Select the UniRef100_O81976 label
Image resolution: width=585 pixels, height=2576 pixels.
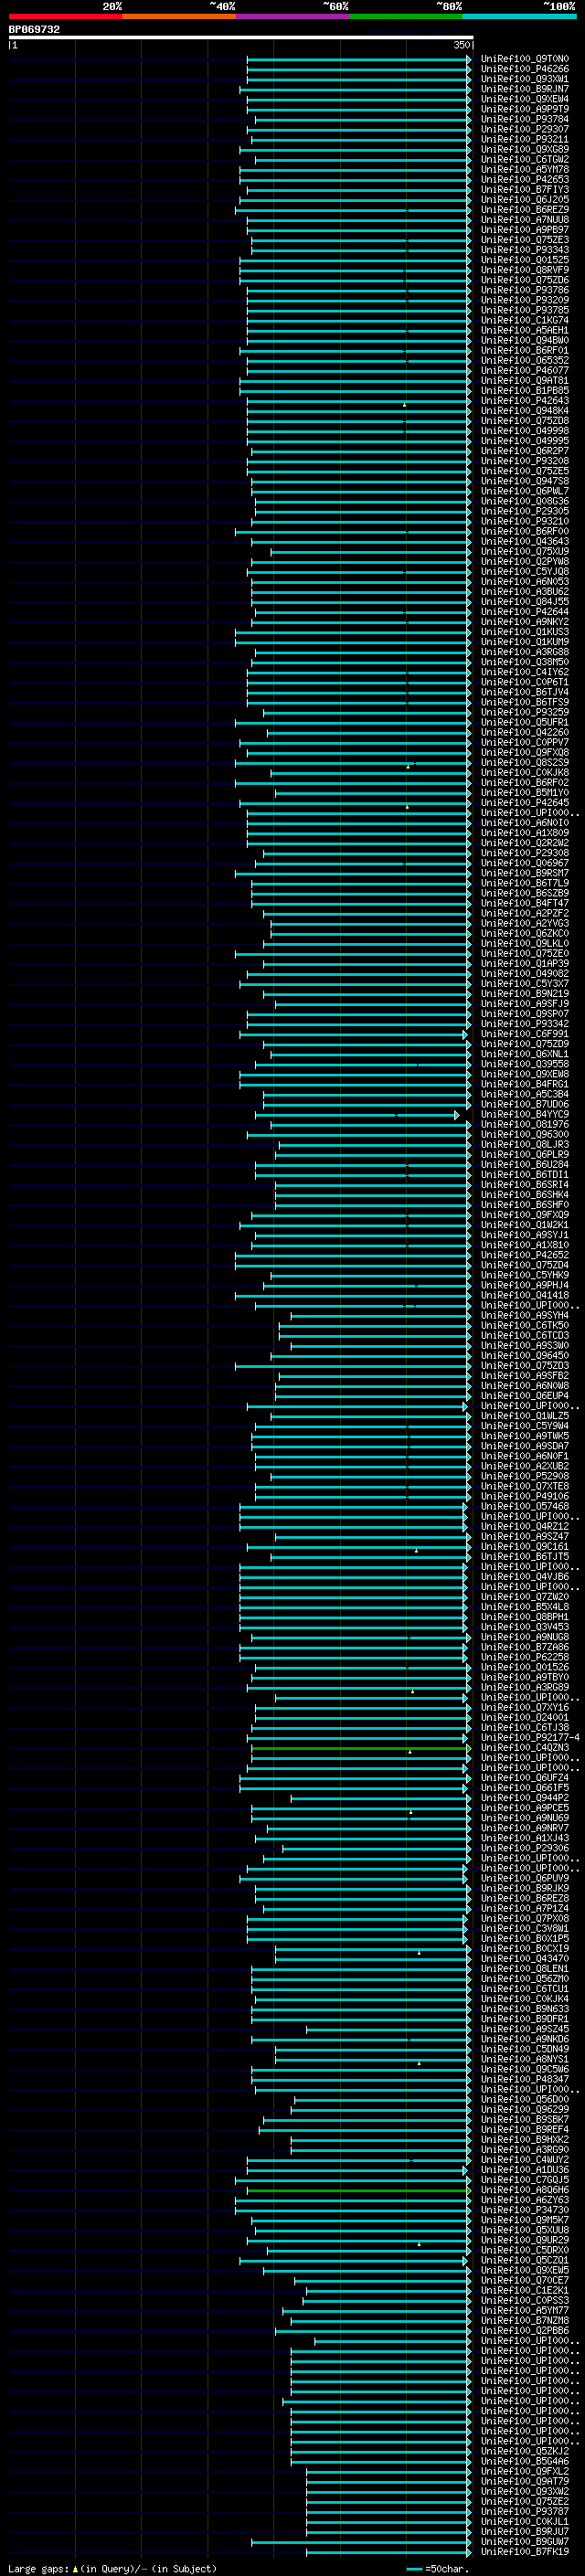[x=524, y=1124]
